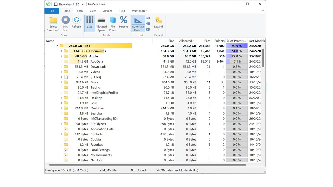This screenshot has height=187, width=333.
Task: Click the Want more? link
Action: [139, 11]
